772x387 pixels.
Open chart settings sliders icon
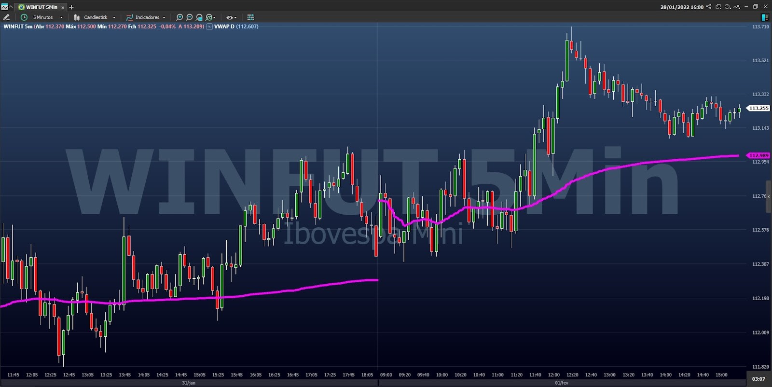point(250,17)
